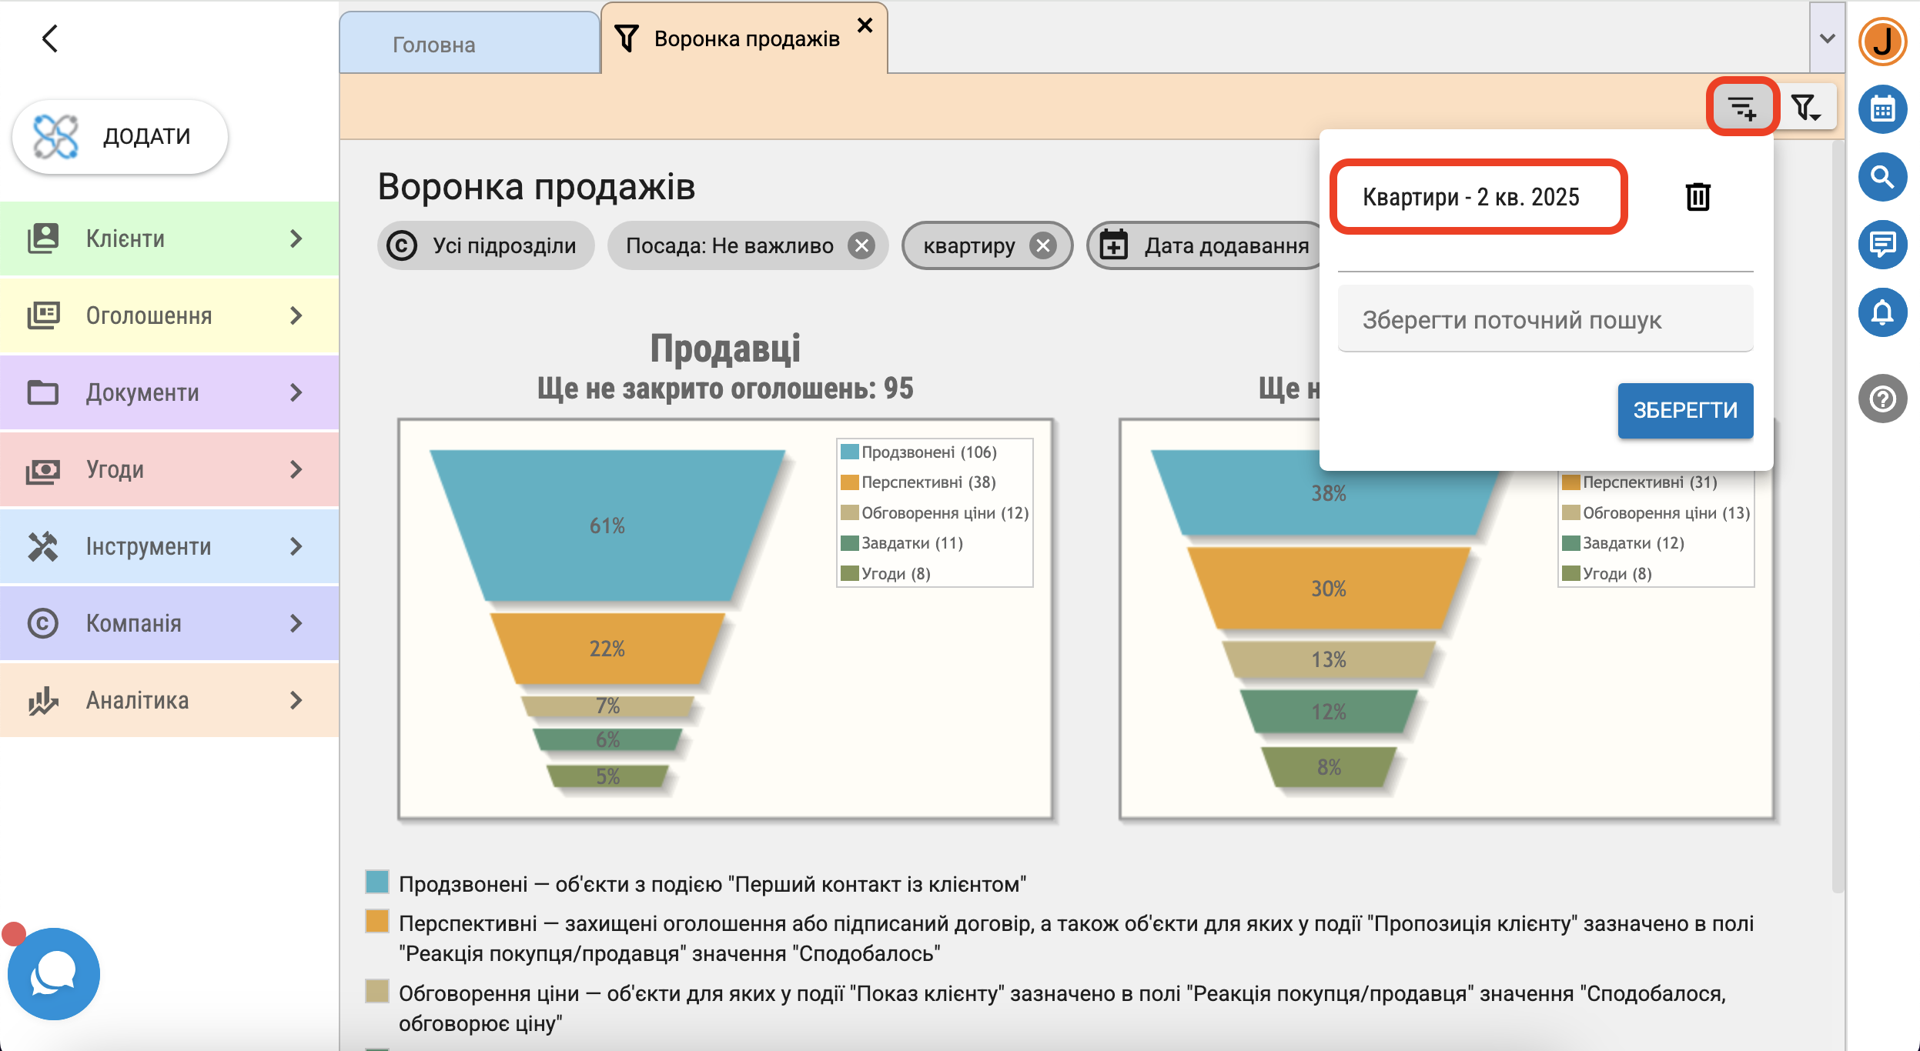Click the help question mark icon
This screenshot has width=1920, height=1051.
(x=1882, y=399)
